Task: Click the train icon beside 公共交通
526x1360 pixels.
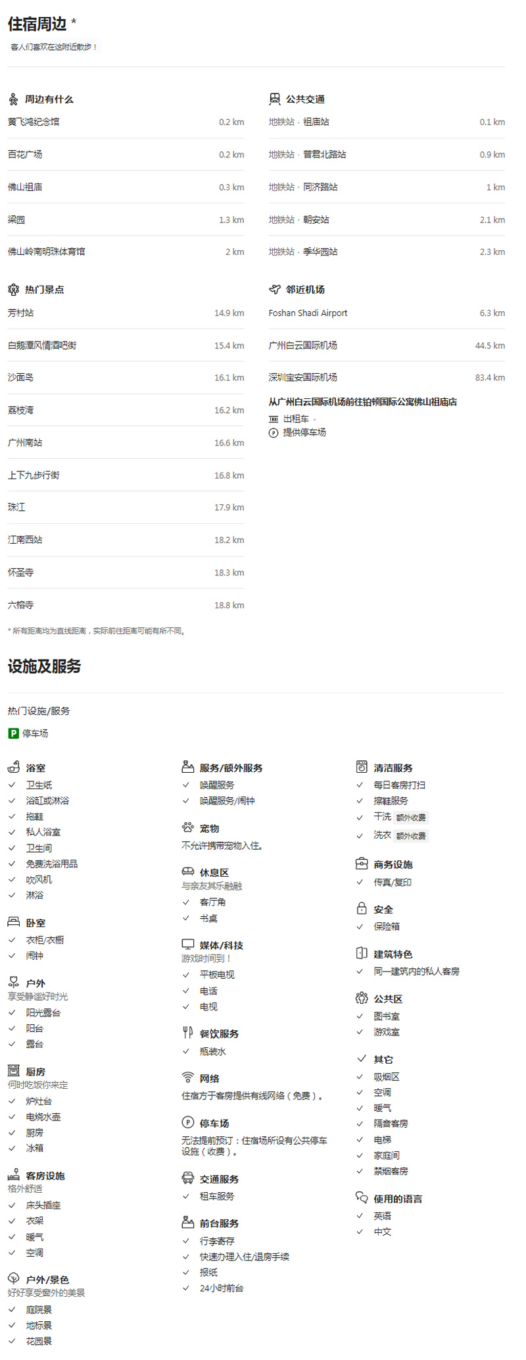Action: tap(275, 99)
